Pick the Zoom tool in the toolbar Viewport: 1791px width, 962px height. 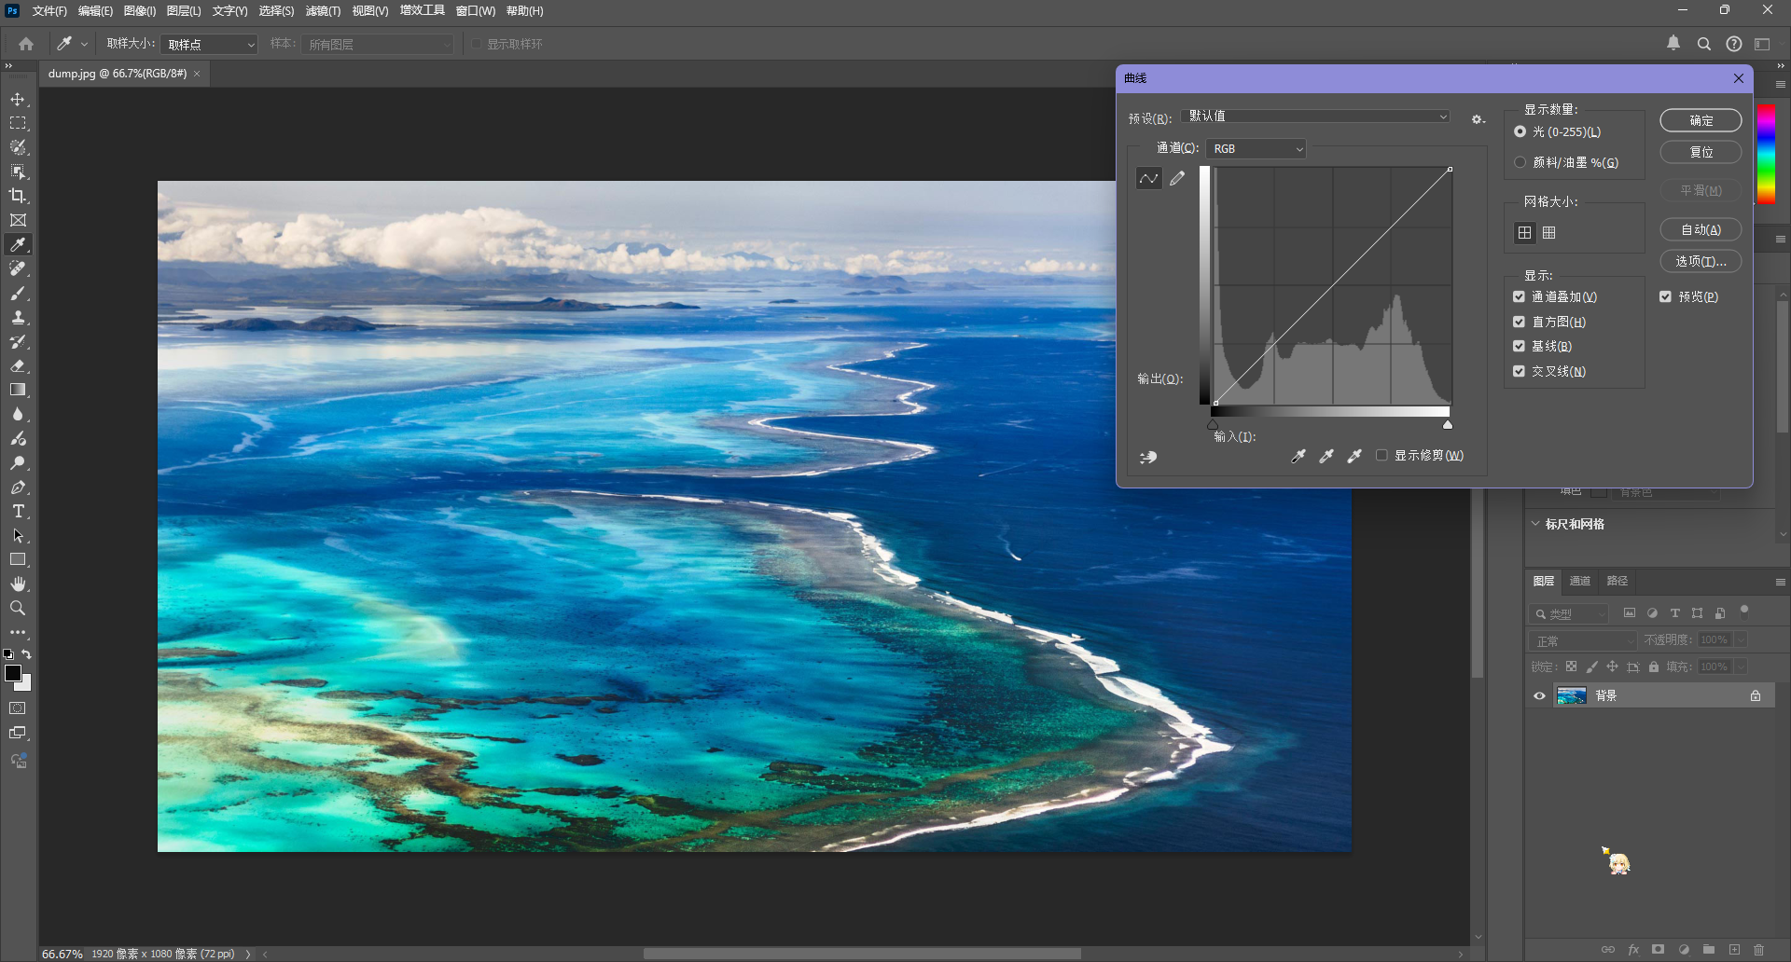coord(18,609)
